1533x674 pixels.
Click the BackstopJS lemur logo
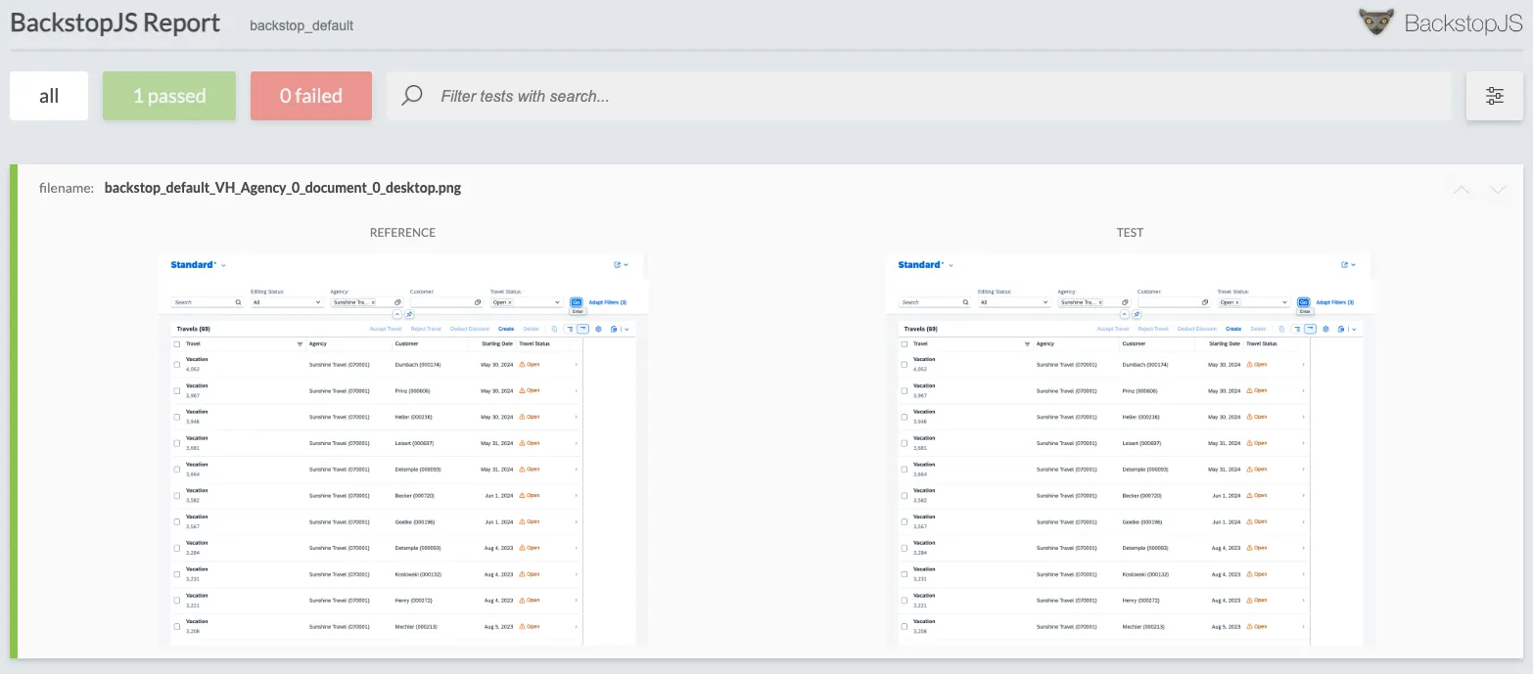pos(1375,22)
